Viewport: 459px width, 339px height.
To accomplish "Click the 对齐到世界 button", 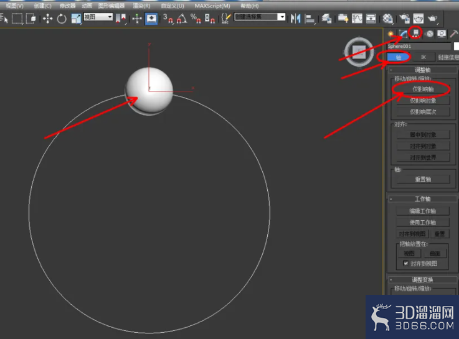I will pos(423,157).
